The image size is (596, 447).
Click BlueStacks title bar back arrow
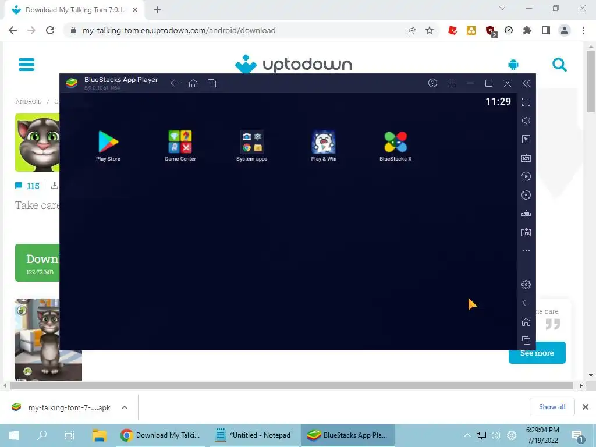pos(175,83)
